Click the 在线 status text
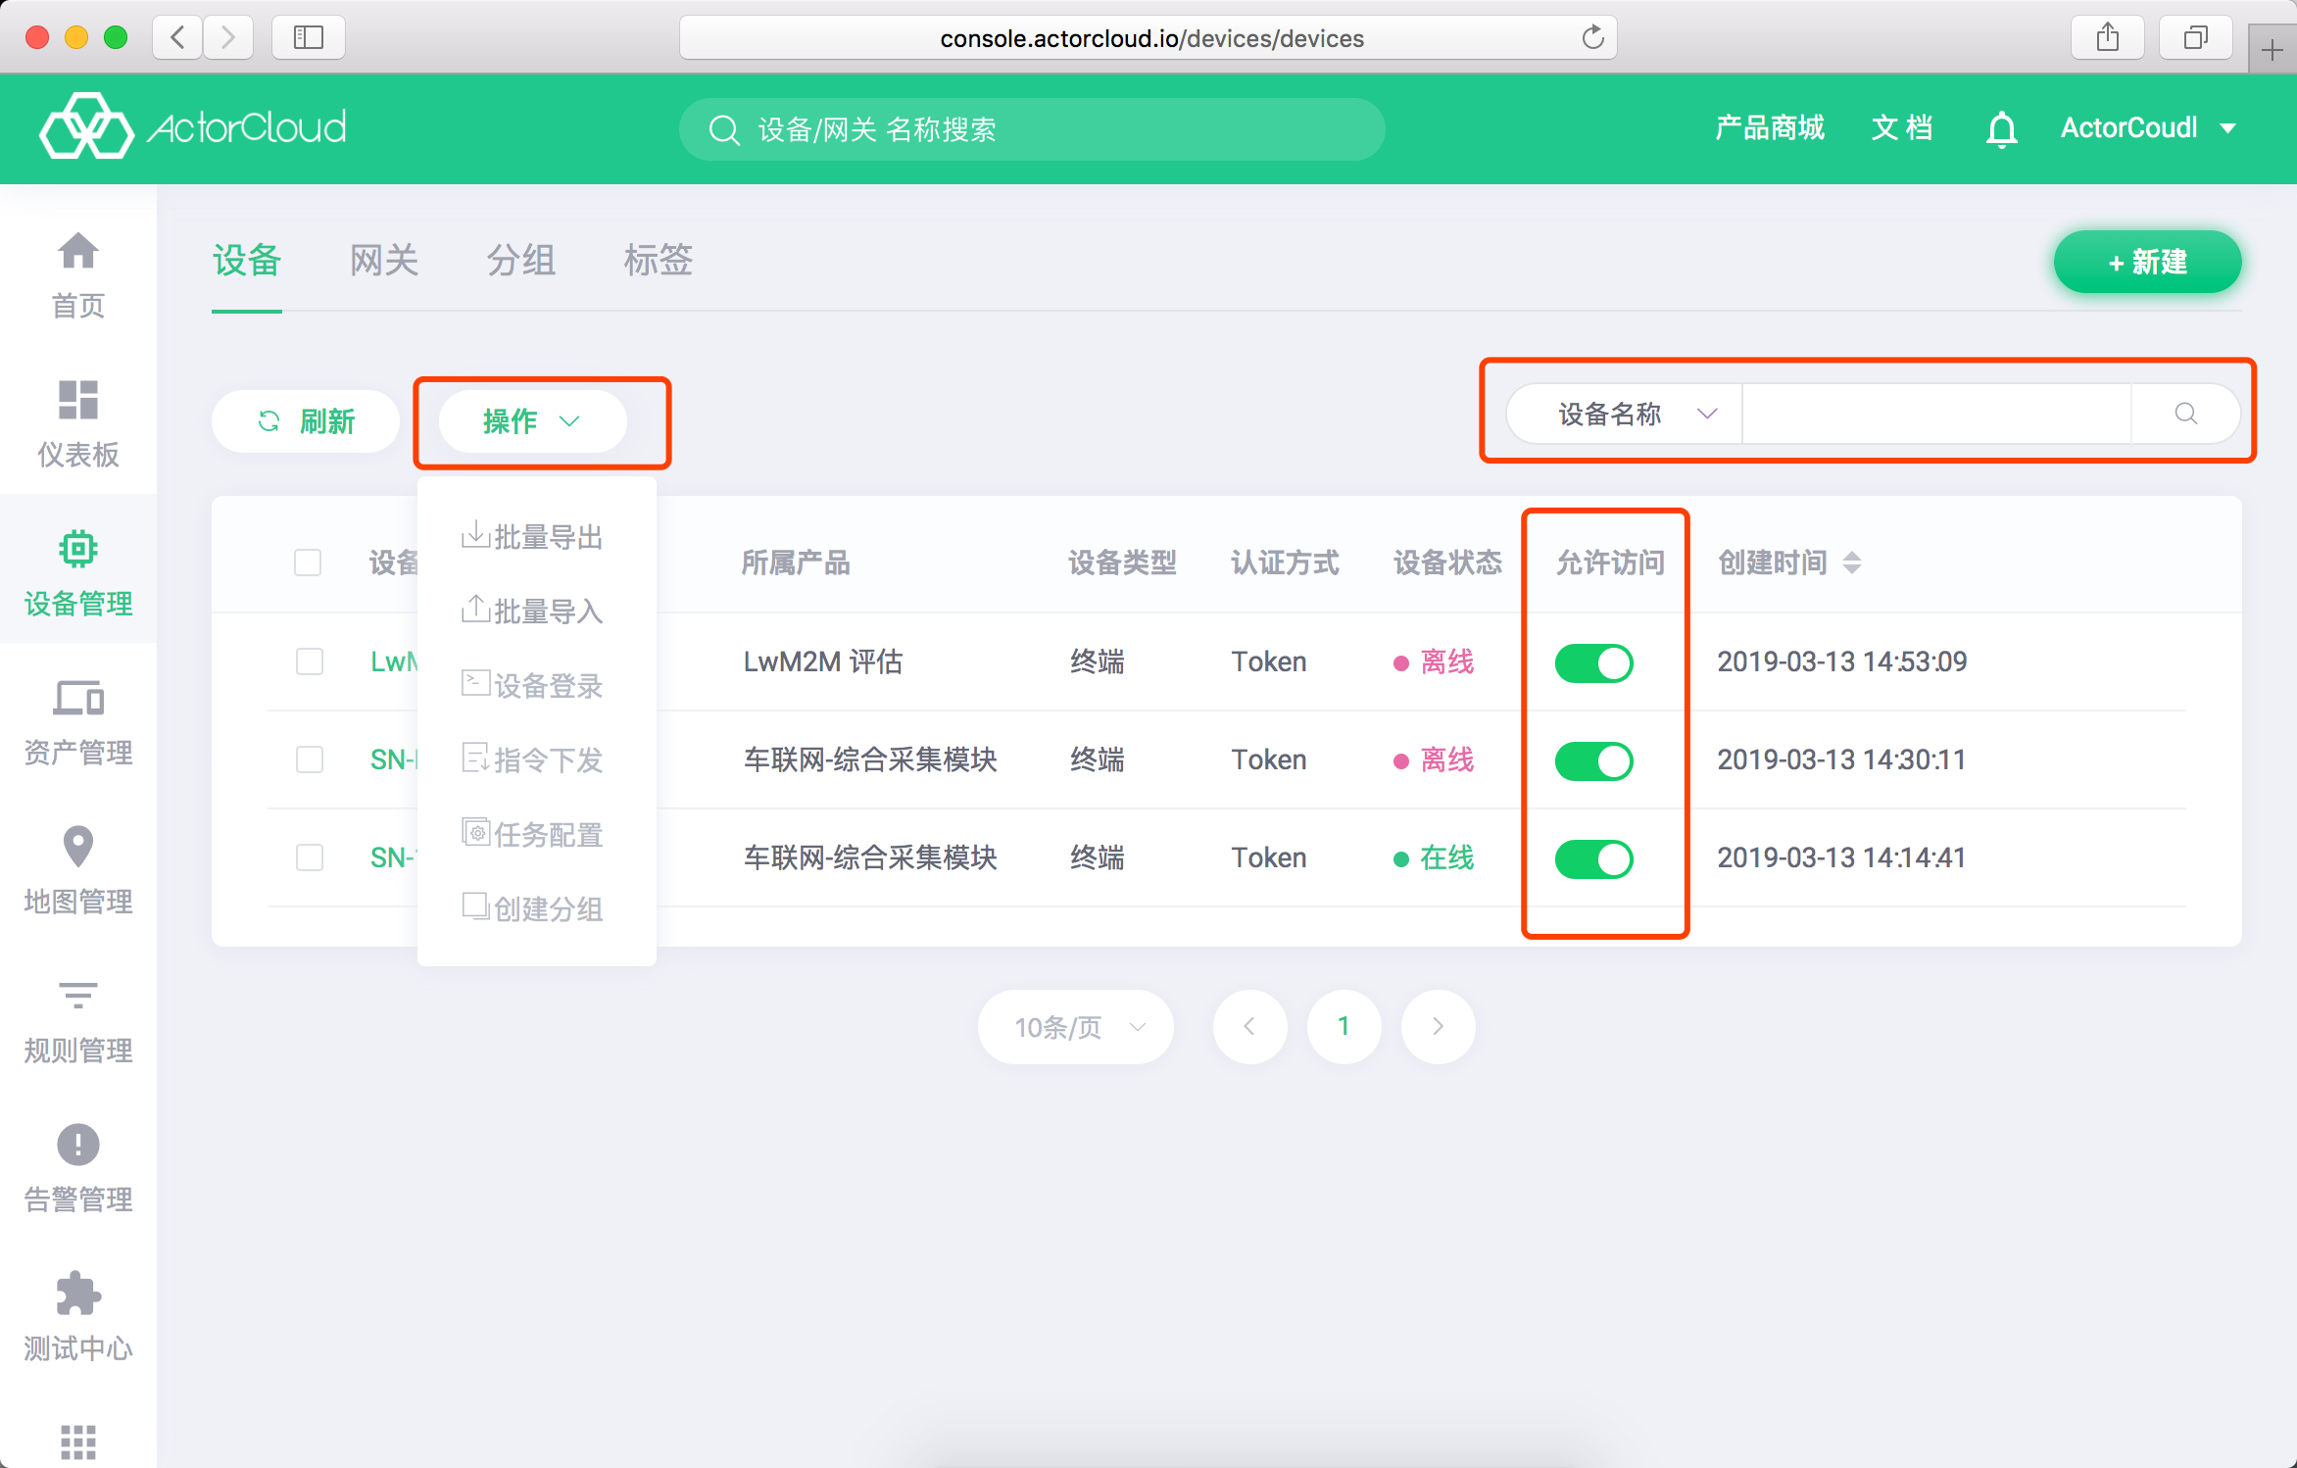Viewport: 2297px width, 1468px height. click(x=1447, y=857)
